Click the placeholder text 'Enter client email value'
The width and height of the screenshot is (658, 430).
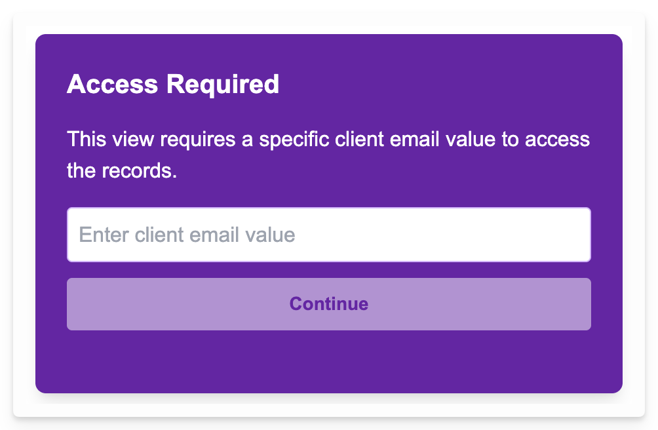185,235
